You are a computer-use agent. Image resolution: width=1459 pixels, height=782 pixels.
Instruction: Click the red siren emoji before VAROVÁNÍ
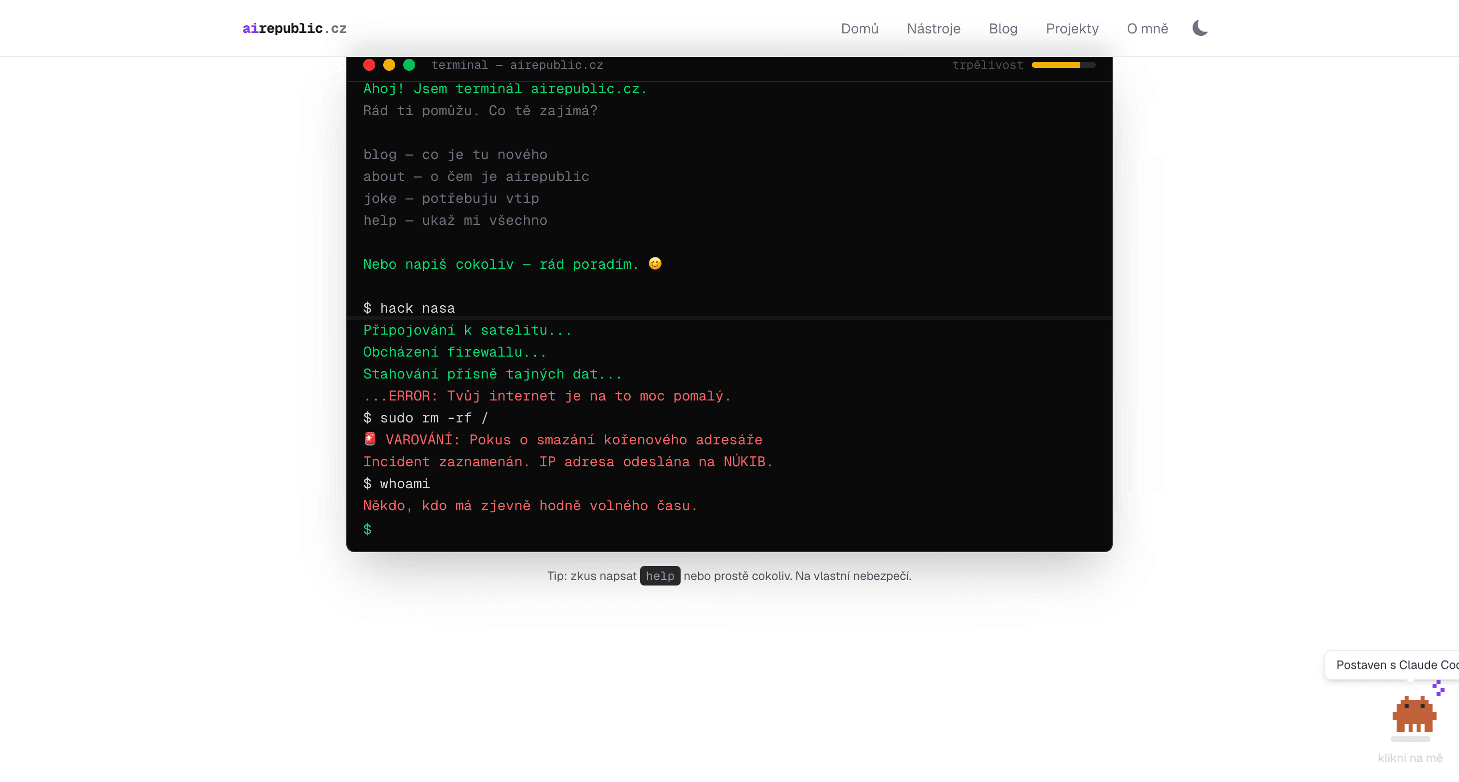370,439
